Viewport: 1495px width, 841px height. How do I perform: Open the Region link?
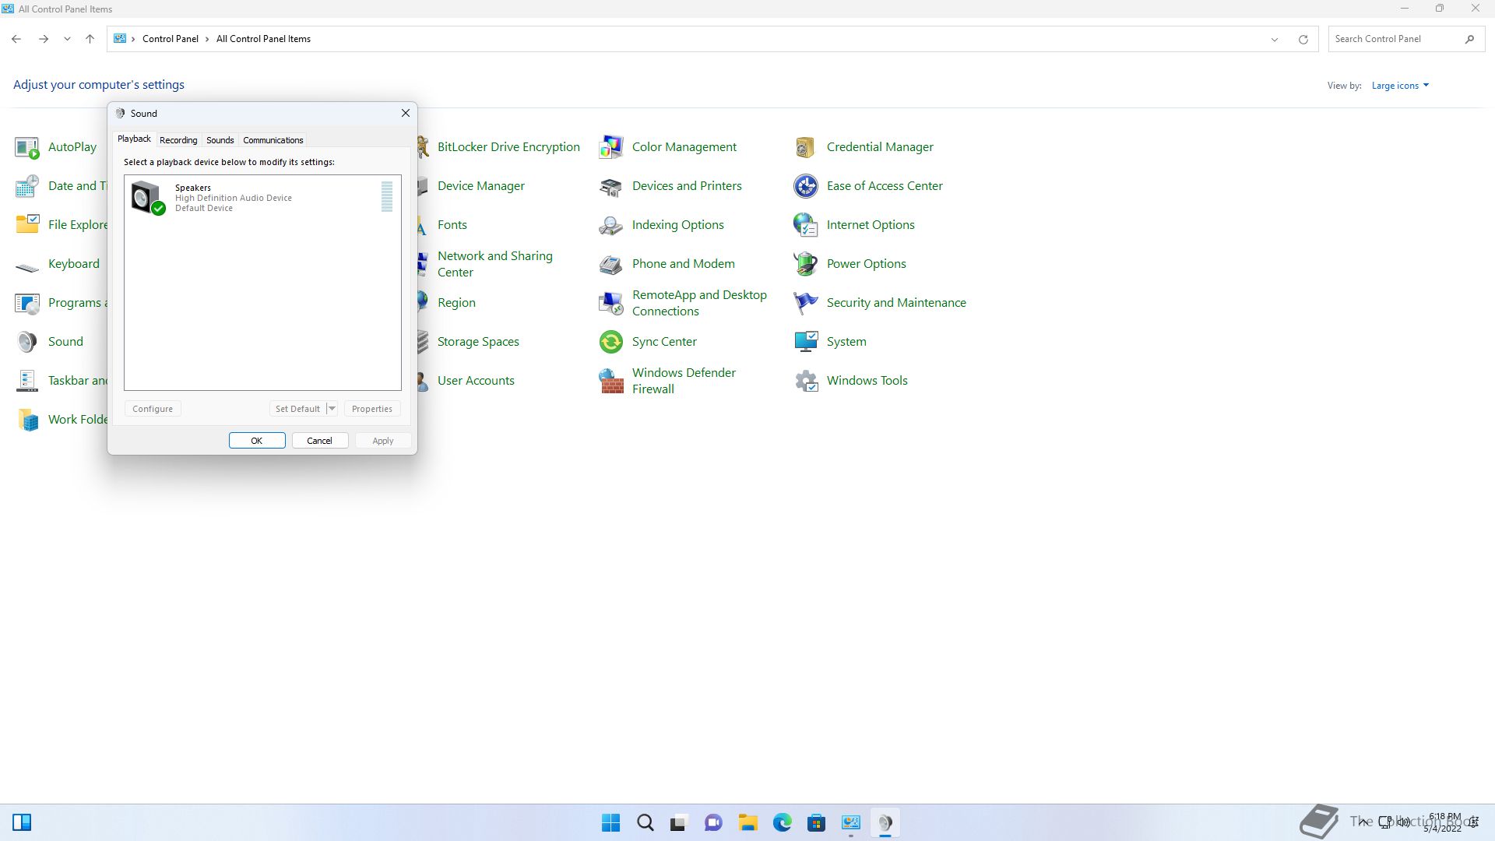point(456,303)
